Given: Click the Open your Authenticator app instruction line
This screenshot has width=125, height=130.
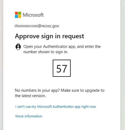Looking at the screenshot, I should click(62, 47).
